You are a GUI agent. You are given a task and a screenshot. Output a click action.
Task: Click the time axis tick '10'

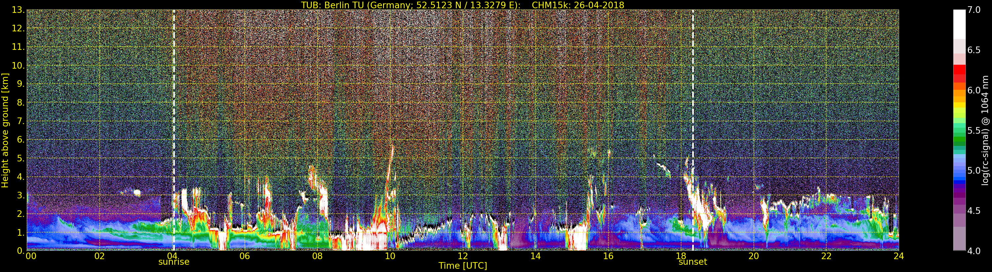[x=390, y=256]
